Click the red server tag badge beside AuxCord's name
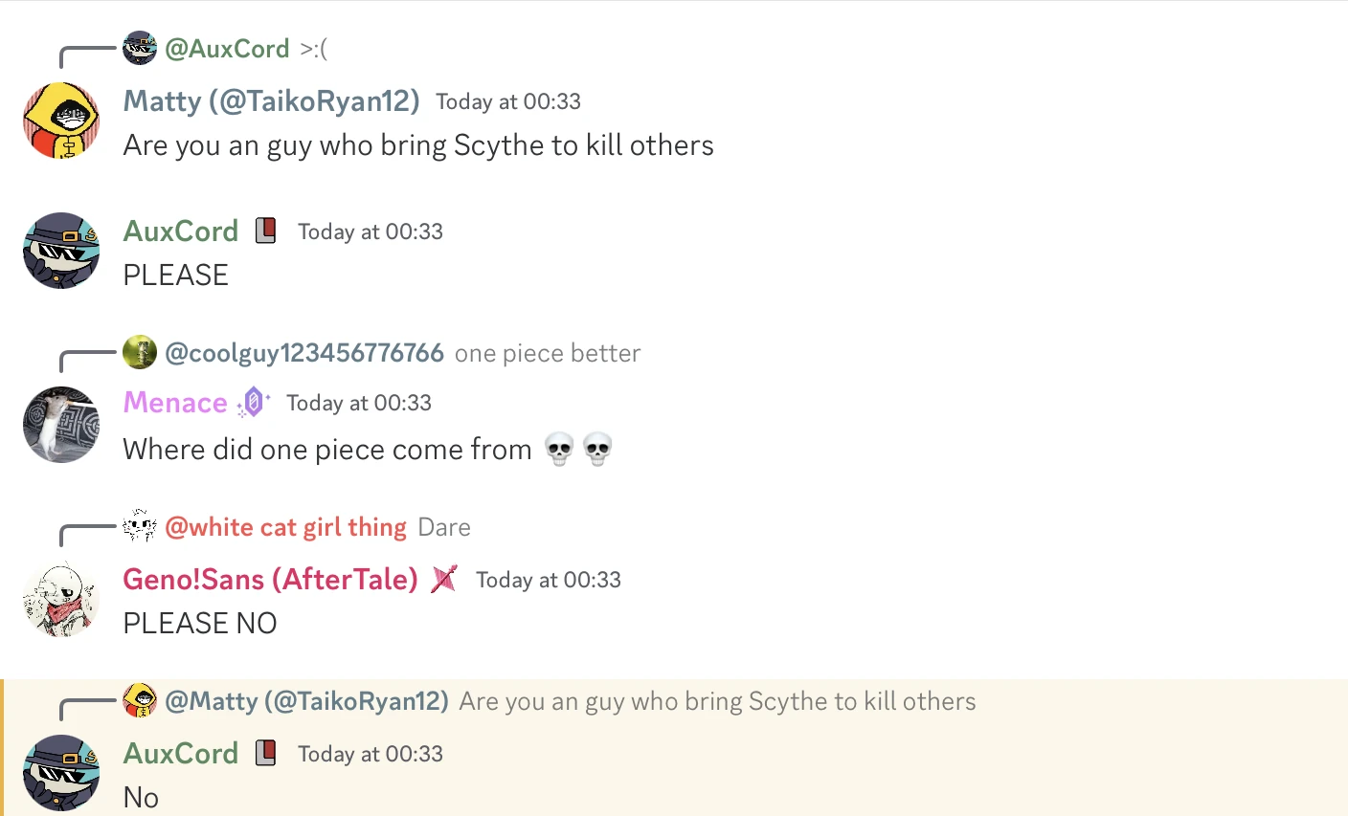Screen dimensions: 1348x816 pyautogui.click(x=265, y=230)
